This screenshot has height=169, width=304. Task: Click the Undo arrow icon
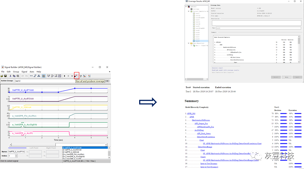[22, 76]
